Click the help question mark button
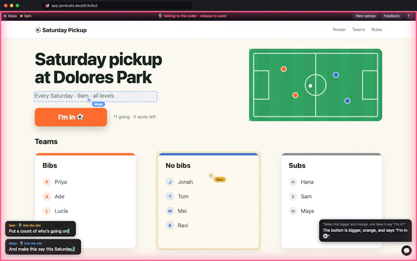 tap(408, 16)
